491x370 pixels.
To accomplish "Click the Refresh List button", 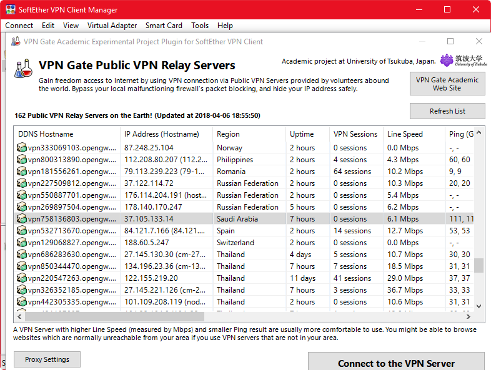I will pos(447,111).
